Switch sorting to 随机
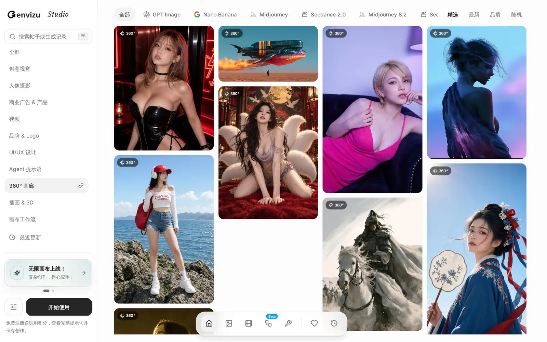The image size is (547, 342). pos(516,14)
